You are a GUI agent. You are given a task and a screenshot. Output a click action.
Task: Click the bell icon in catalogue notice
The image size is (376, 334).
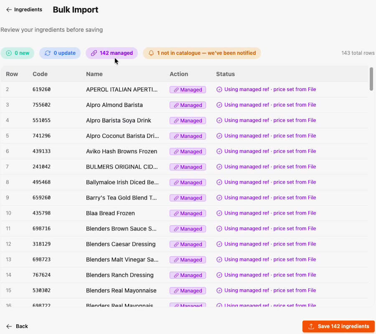(x=151, y=53)
